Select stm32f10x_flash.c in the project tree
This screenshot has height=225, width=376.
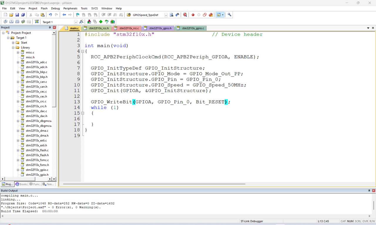click(x=37, y=150)
